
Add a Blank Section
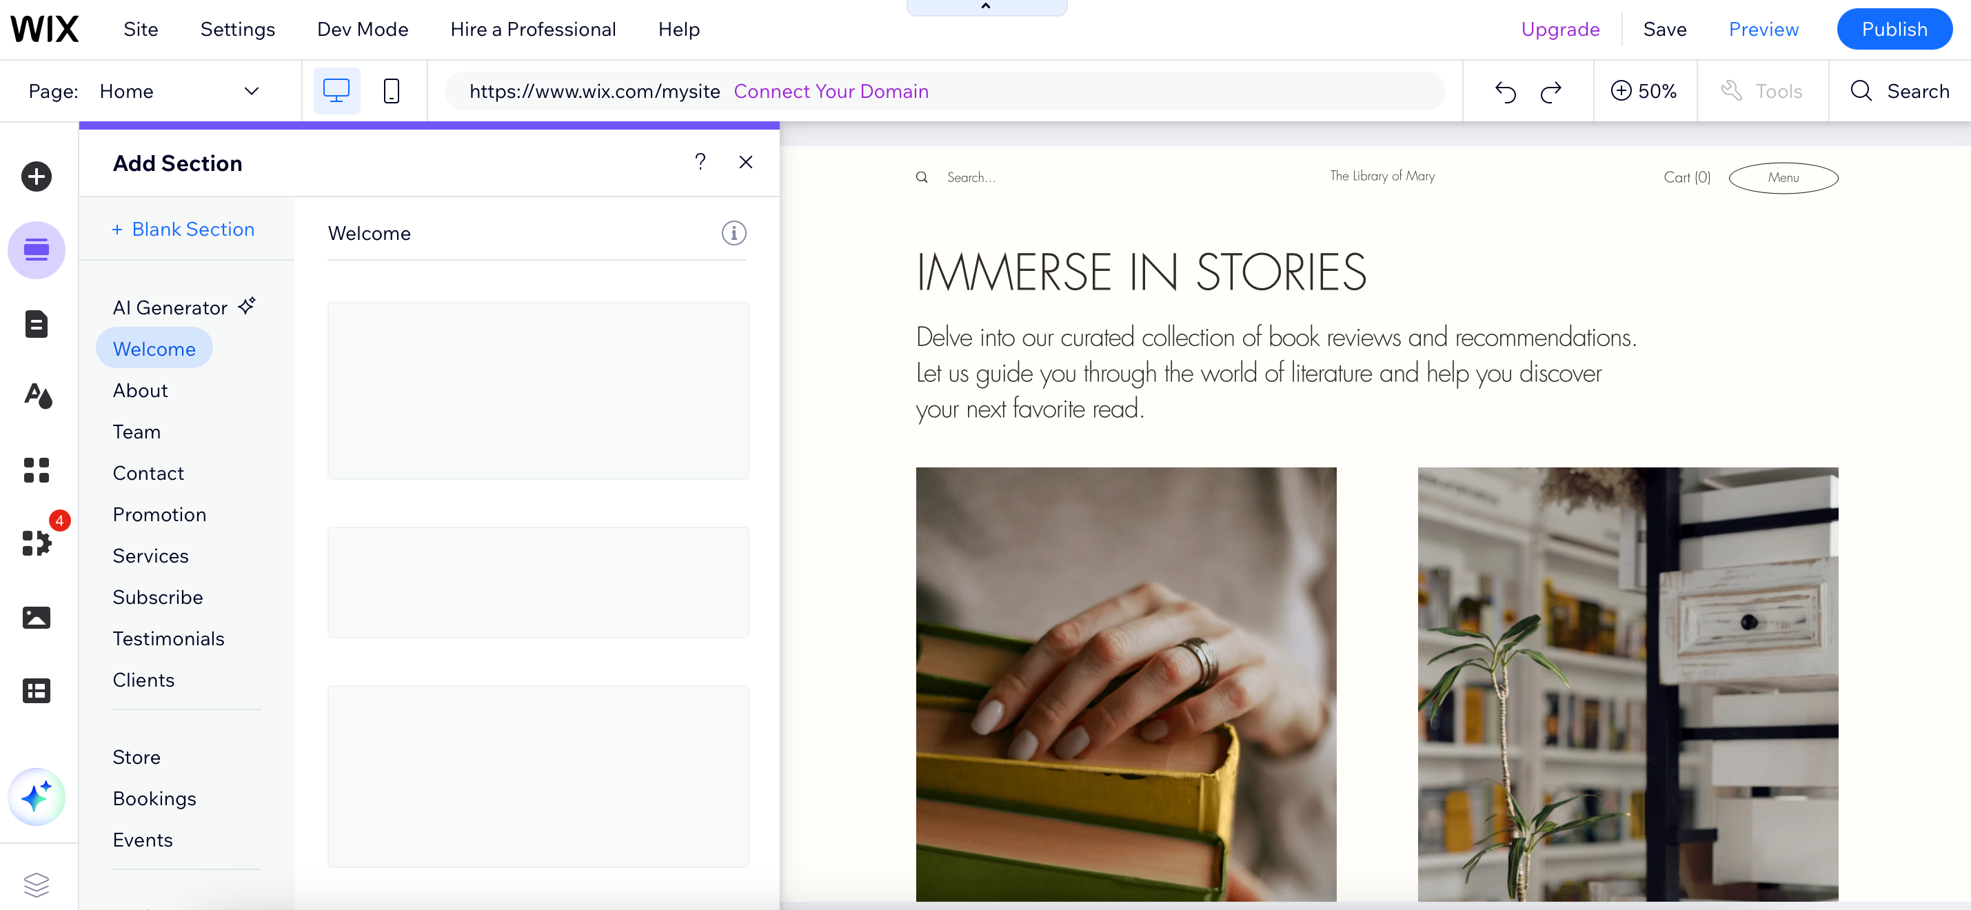[183, 229]
